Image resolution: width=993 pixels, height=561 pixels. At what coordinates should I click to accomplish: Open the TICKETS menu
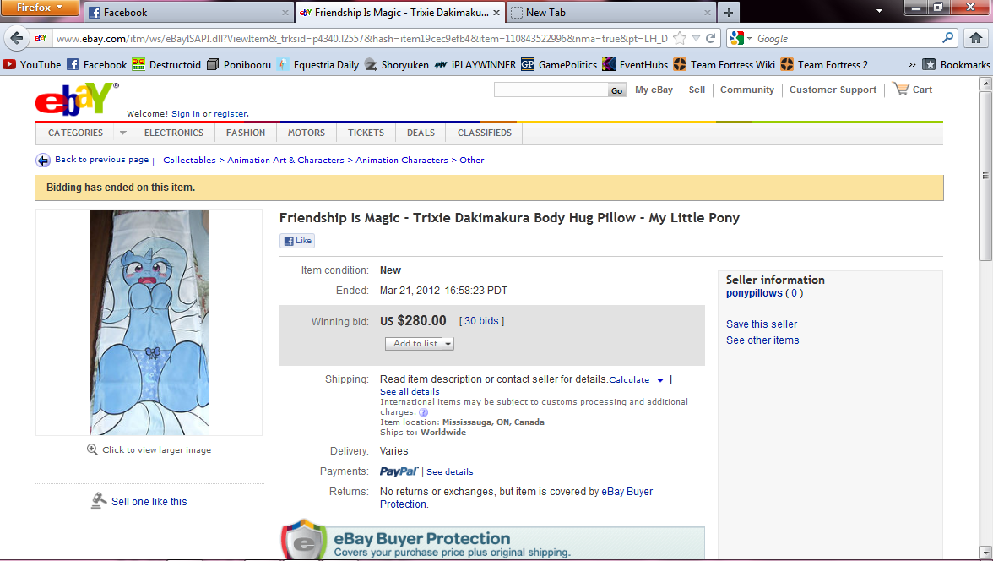366,133
